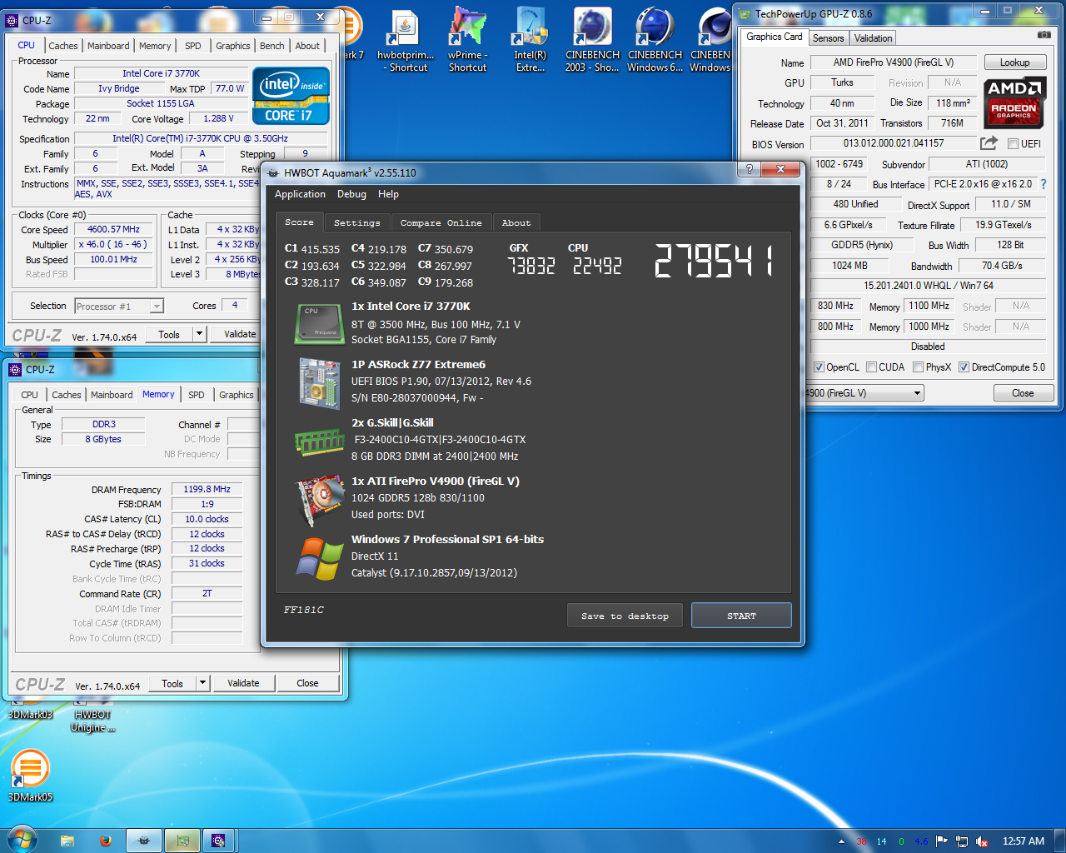Screen dimensions: 1066x853
Task: Open Windows Explorer from the taskbar
Action: tap(67, 841)
